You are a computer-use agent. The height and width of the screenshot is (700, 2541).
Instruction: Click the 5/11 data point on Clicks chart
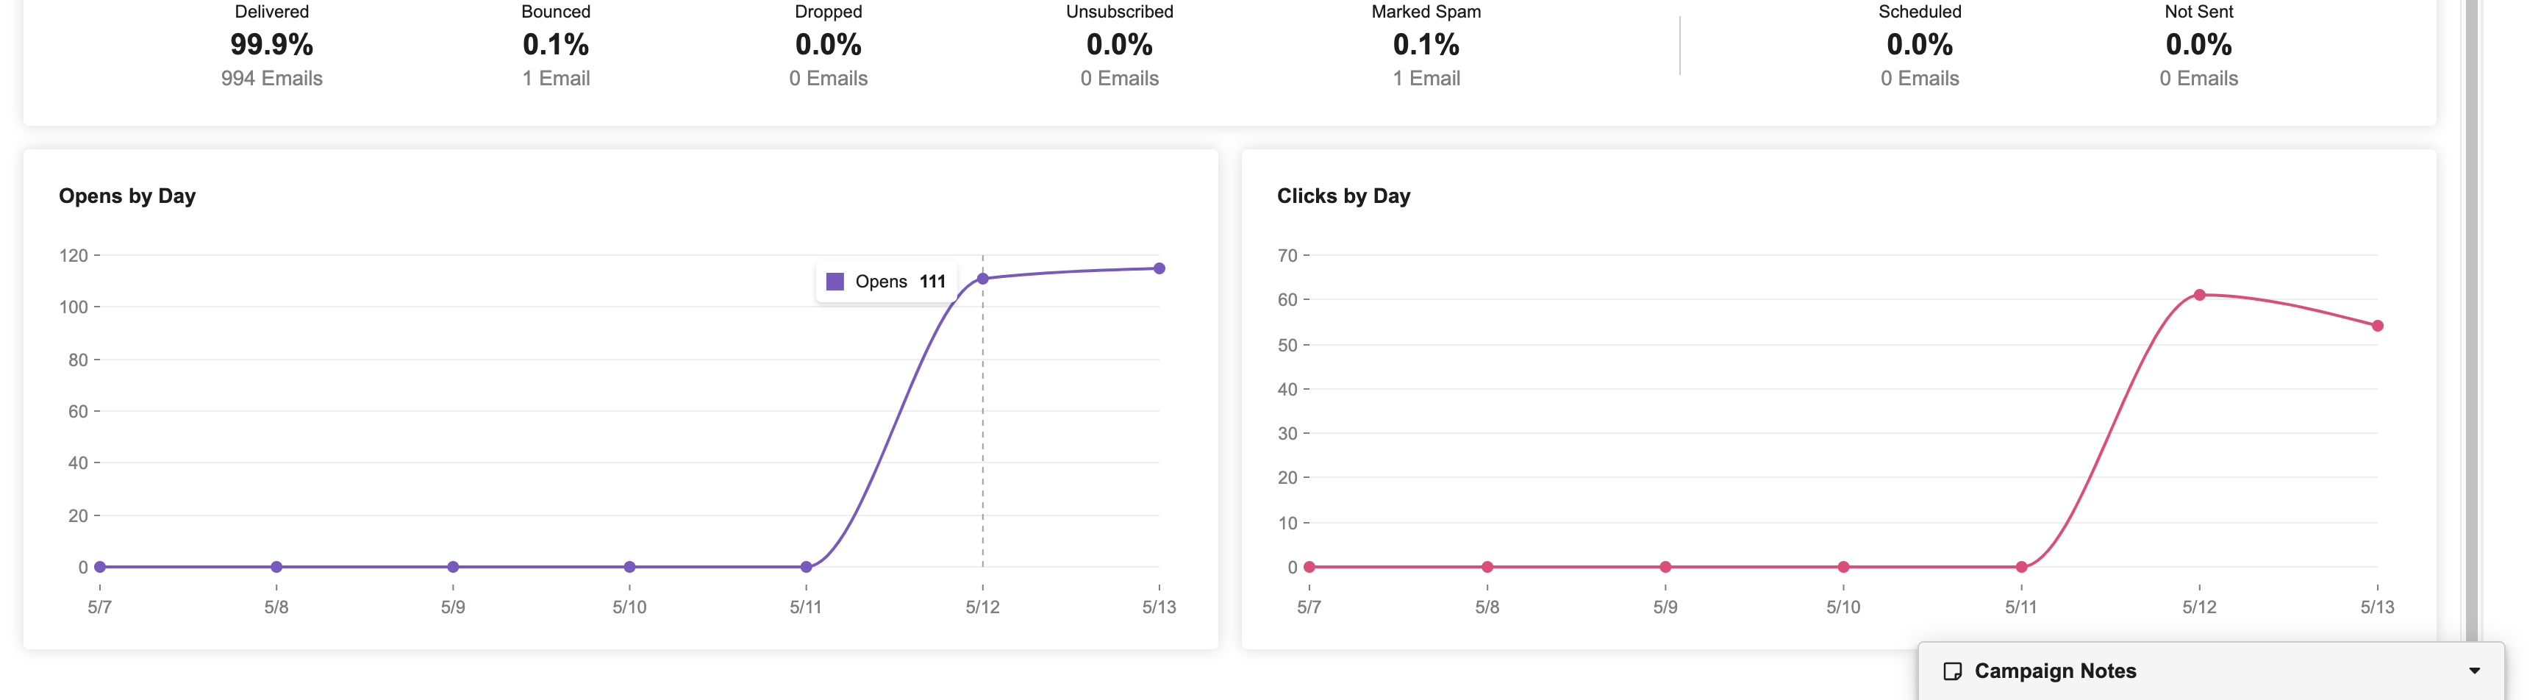[2021, 567]
